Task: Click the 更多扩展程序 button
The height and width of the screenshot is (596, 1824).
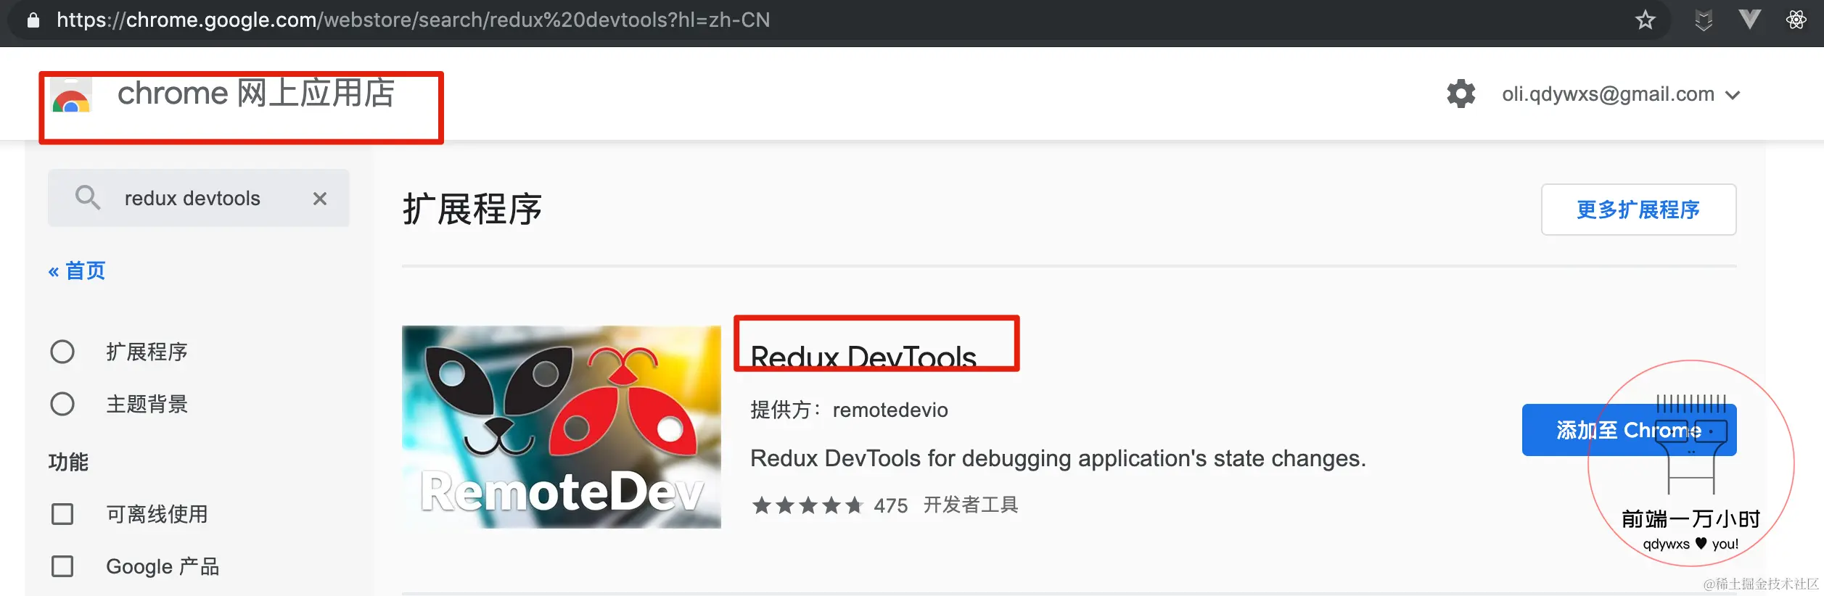Action: click(x=1638, y=210)
